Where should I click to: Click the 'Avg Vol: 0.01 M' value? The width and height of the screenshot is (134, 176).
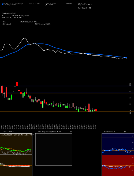(85, 5)
